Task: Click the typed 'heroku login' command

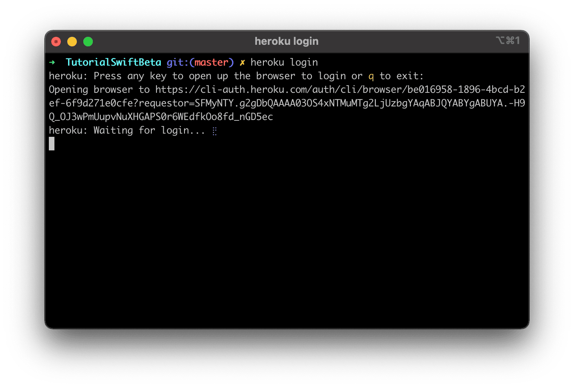Action: (x=284, y=62)
